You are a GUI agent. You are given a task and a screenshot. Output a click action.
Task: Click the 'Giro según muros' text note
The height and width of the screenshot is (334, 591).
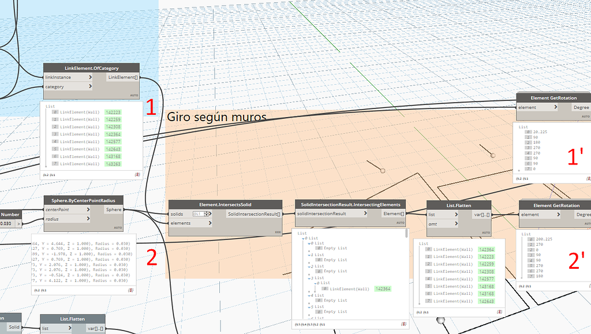[x=215, y=117]
